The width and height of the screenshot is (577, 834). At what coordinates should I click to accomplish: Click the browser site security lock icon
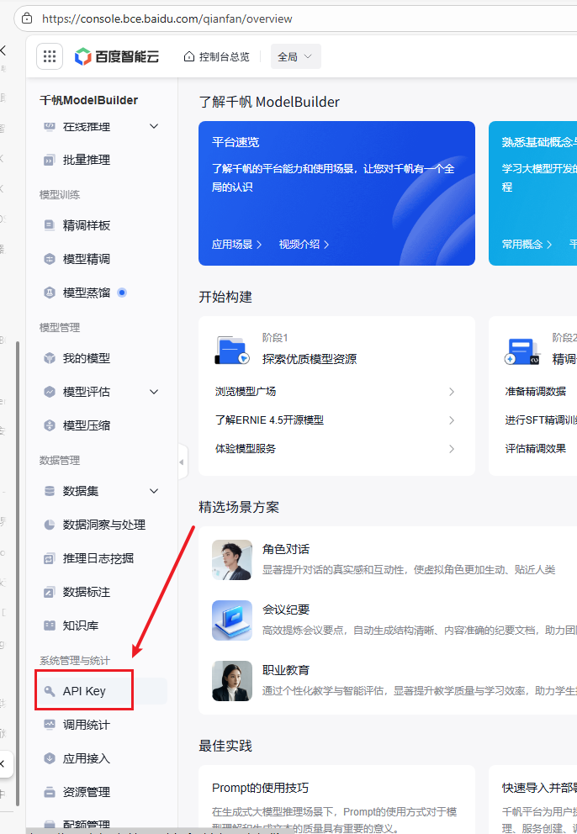(27, 18)
